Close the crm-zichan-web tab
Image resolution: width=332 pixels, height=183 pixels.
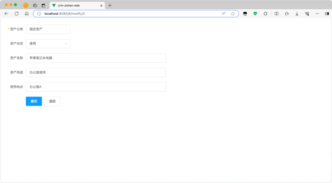tap(101, 6)
